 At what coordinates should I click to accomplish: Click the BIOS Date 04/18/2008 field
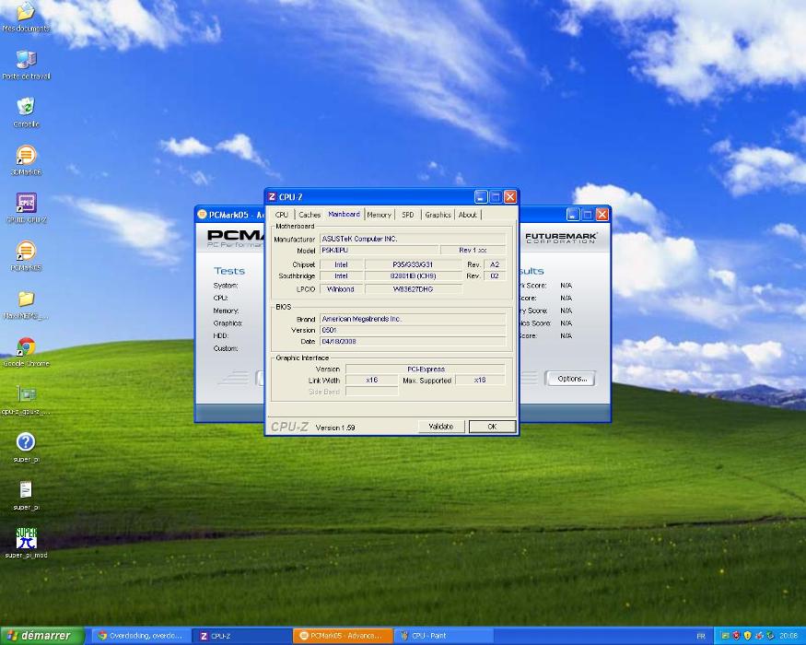[x=413, y=342]
